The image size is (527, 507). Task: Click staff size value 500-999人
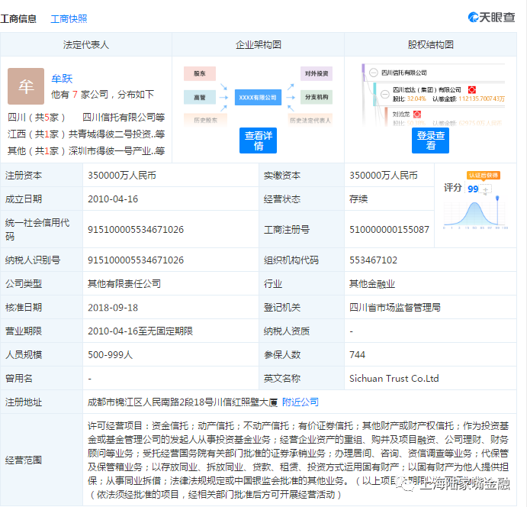(x=111, y=354)
